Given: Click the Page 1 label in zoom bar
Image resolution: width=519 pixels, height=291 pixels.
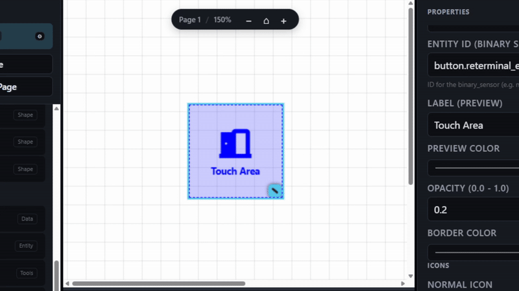Looking at the screenshot, I should pyautogui.click(x=190, y=20).
